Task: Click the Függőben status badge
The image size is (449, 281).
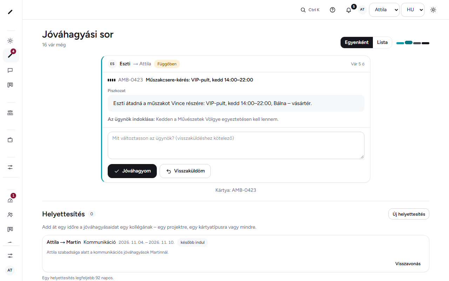Action: click(167, 64)
